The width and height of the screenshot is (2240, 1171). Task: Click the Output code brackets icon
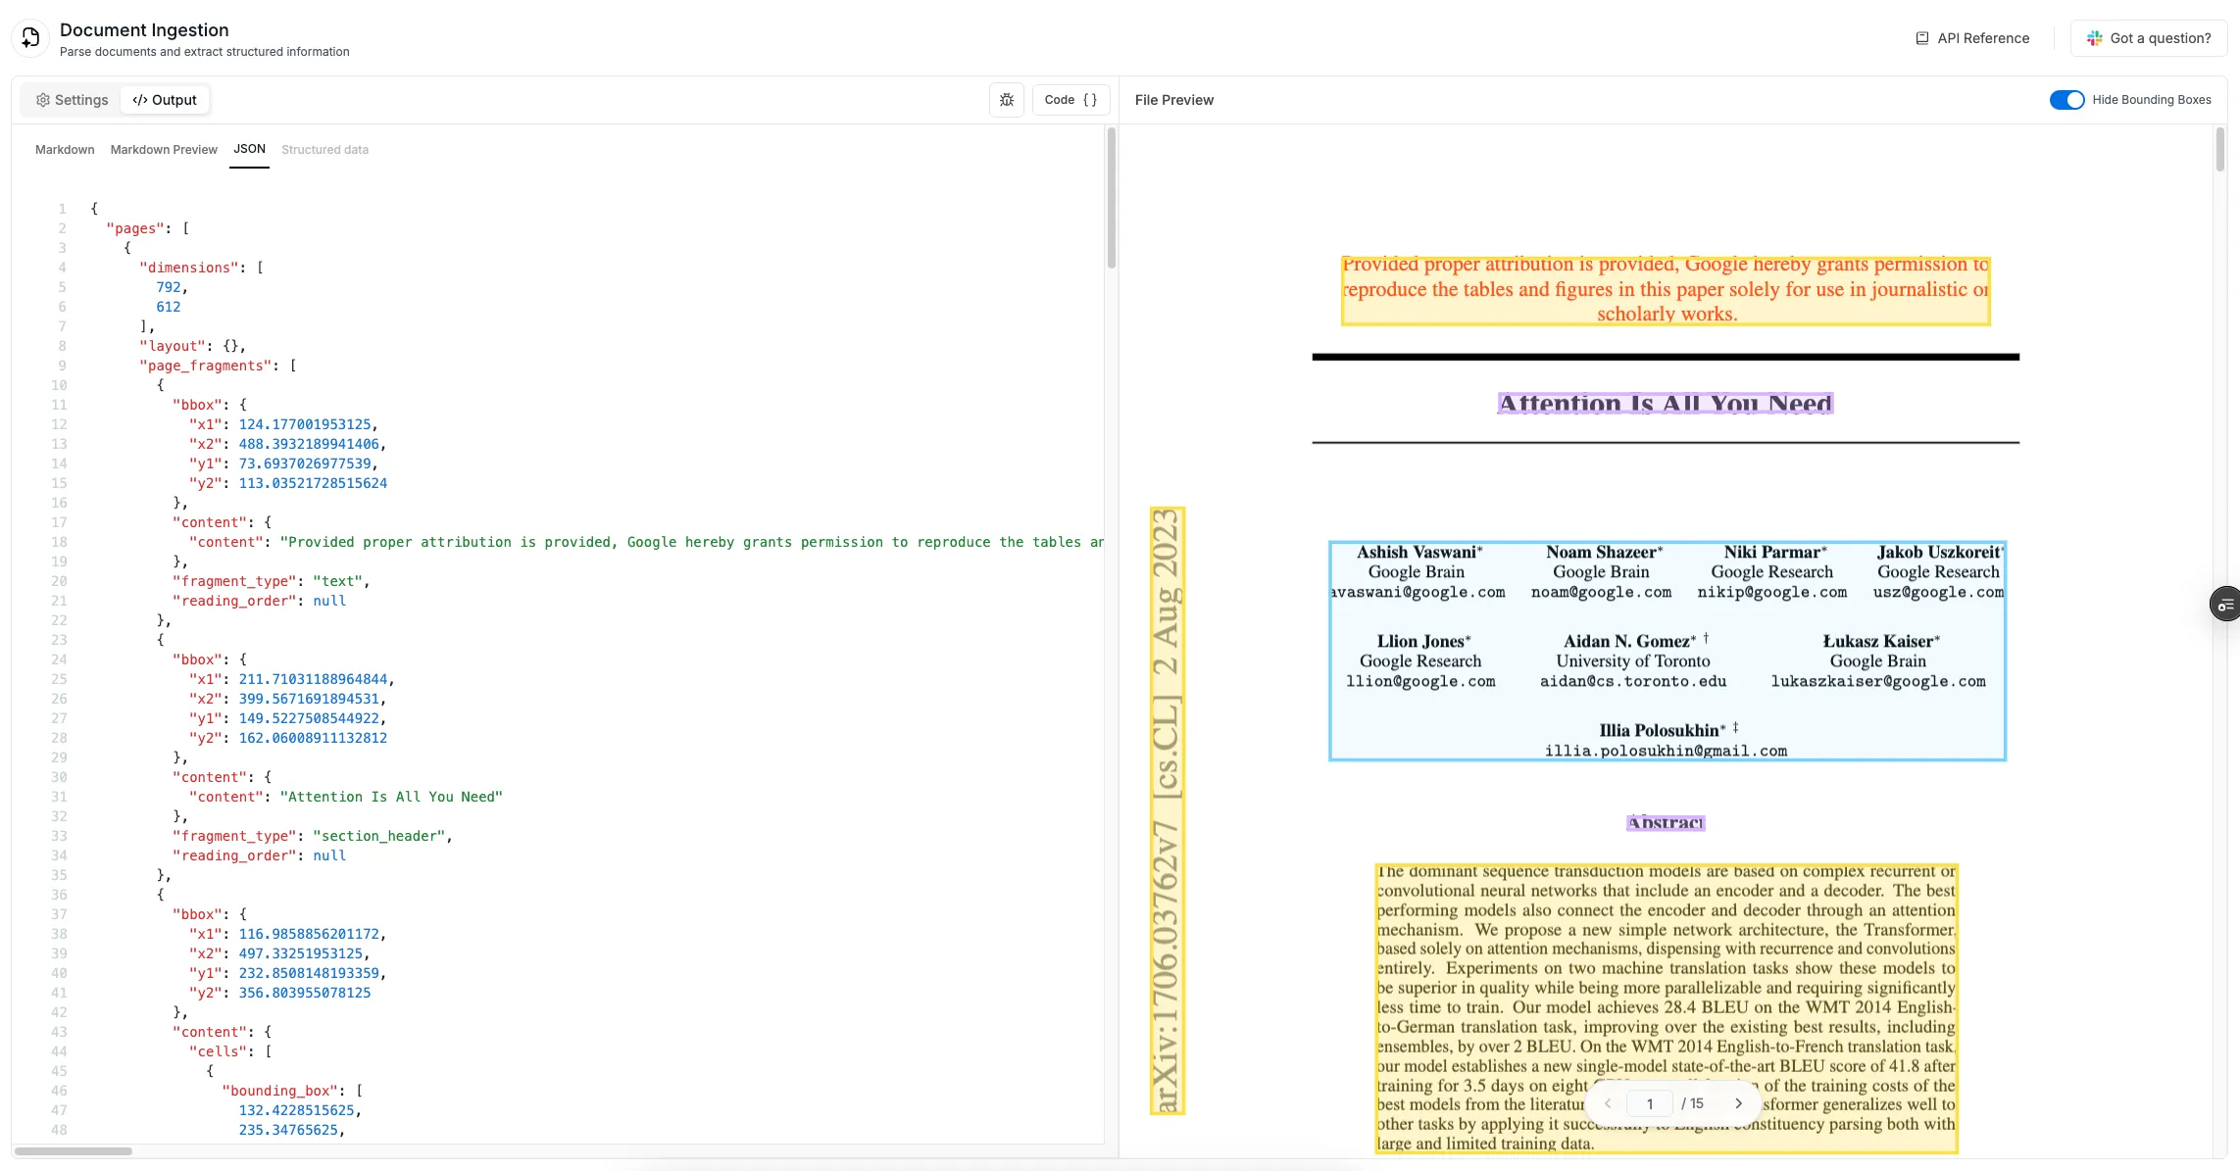[x=140, y=100]
